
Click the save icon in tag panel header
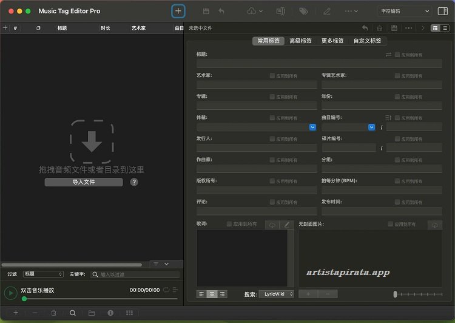tap(394, 28)
